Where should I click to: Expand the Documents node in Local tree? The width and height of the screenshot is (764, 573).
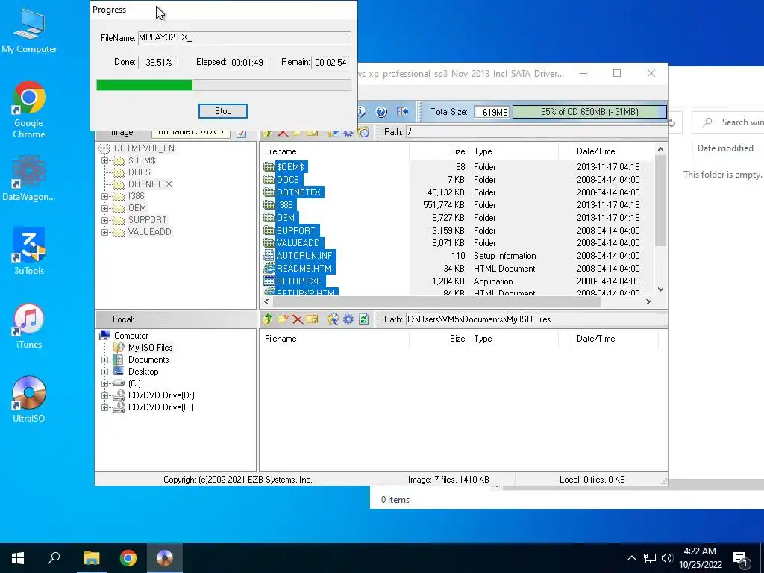click(104, 360)
